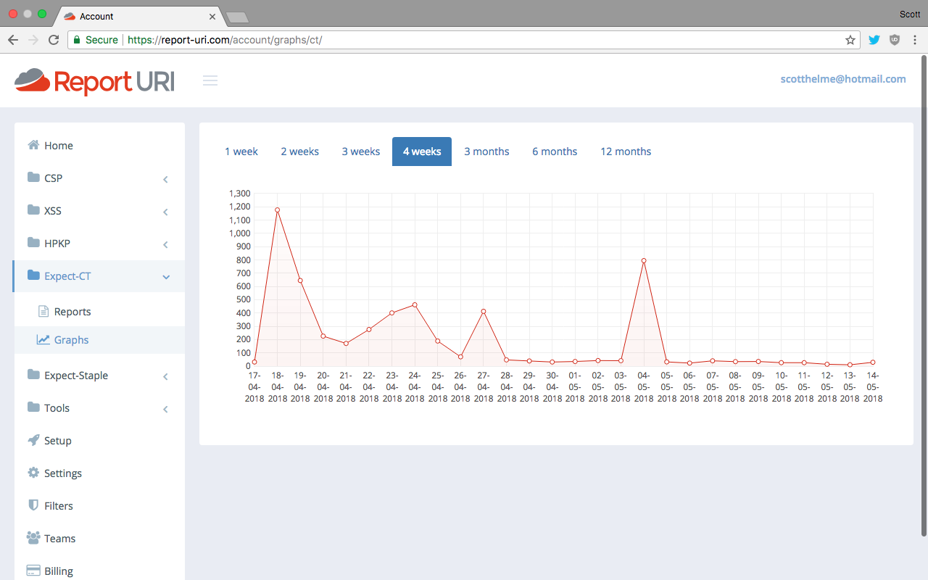The image size is (928, 580).
Task: Click the Twitter extension icon in toolbar
Action: click(874, 40)
